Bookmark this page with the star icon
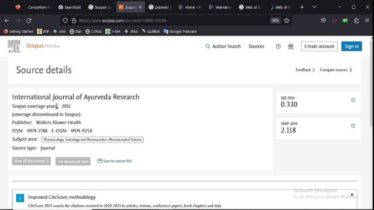The width and height of the screenshot is (374, 210). point(286,21)
